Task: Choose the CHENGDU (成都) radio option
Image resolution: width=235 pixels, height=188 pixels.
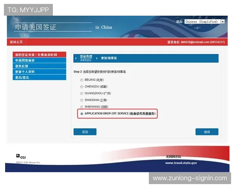Action: tap(82, 87)
